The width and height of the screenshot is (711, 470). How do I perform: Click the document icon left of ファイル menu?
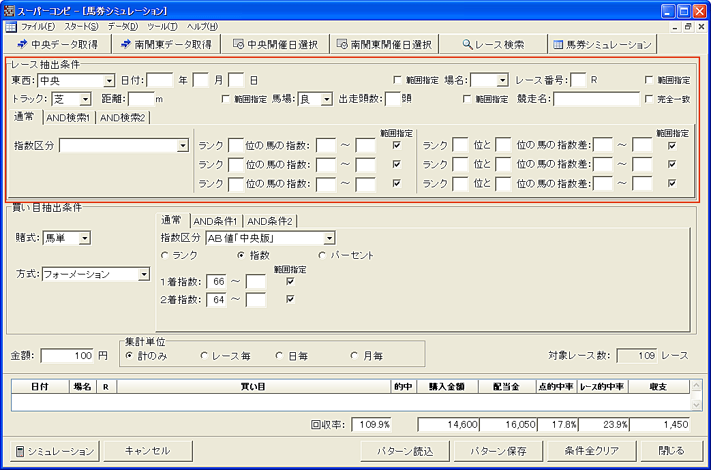[x=11, y=27]
